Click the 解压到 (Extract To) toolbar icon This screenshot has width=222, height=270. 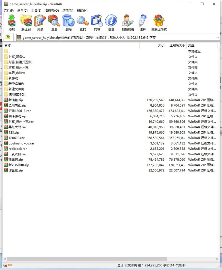pos(26,23)
